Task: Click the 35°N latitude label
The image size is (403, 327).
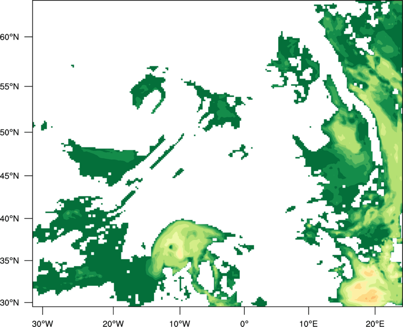Action: click(x=9, y=261)
